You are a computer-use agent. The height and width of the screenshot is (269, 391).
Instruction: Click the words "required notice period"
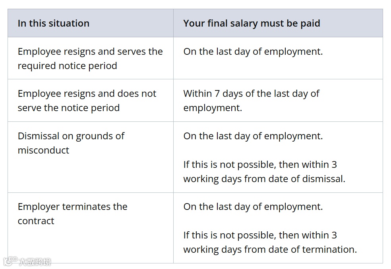pyautogui.click(x=67, y=66)
